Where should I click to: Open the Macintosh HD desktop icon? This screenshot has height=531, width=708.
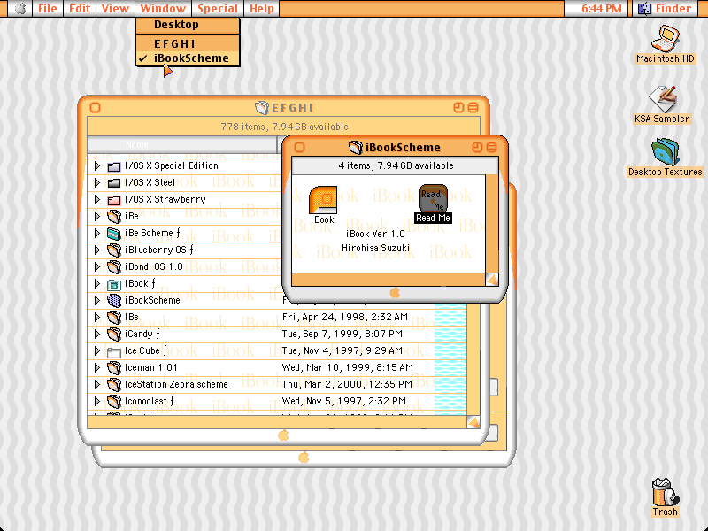666,39
